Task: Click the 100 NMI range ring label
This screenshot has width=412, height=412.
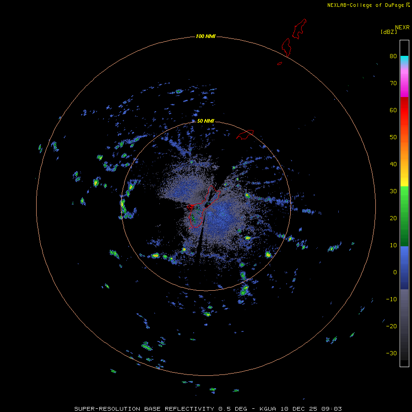Action: click(x=206, y=36)
